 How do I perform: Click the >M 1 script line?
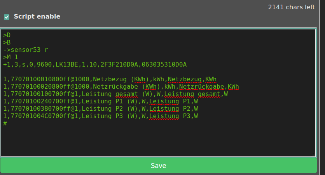tap(11, 57)
